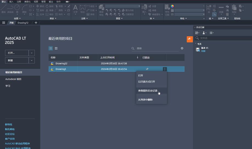Open the object color wheel in Properties
The width and height of the screenshot is (252, 149).
coord(172,6)
